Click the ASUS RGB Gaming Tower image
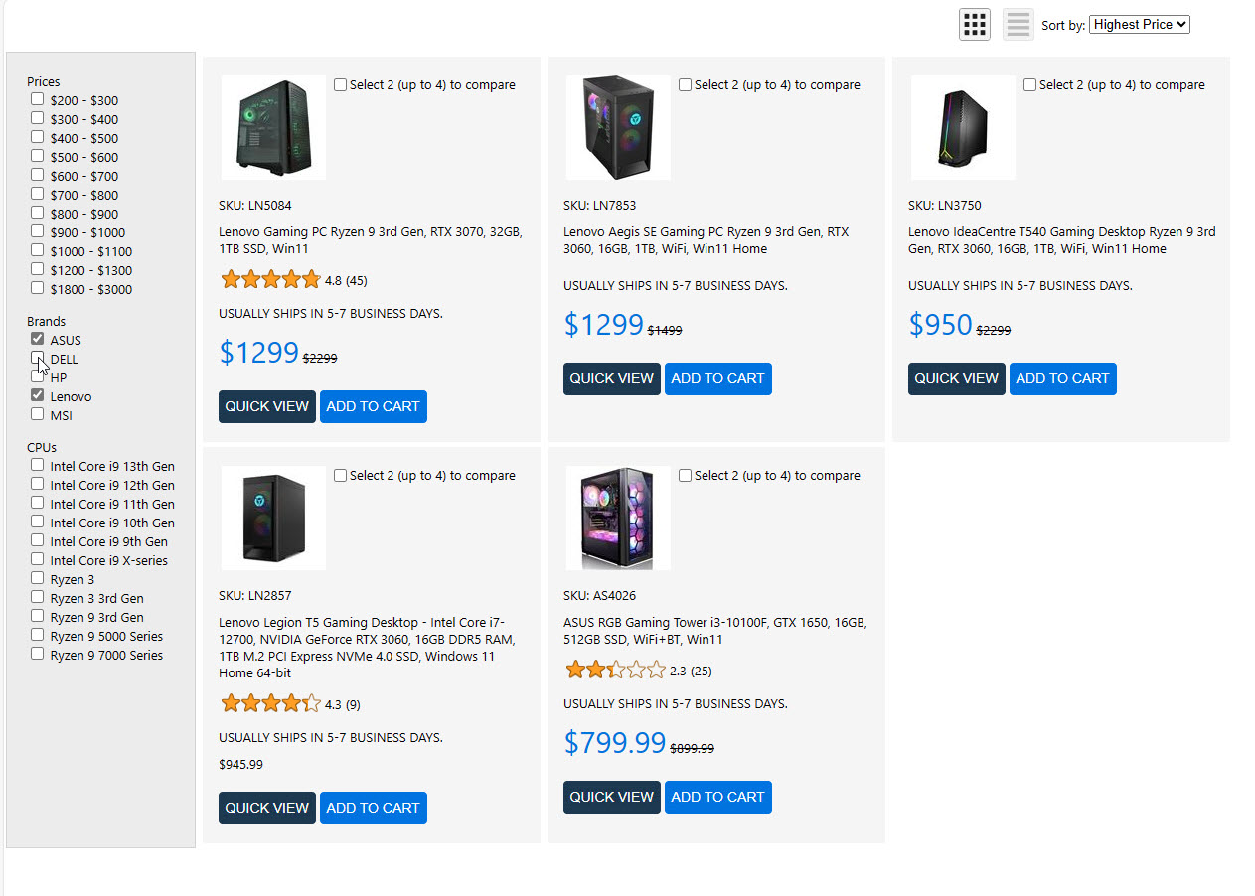 point(618,518)
